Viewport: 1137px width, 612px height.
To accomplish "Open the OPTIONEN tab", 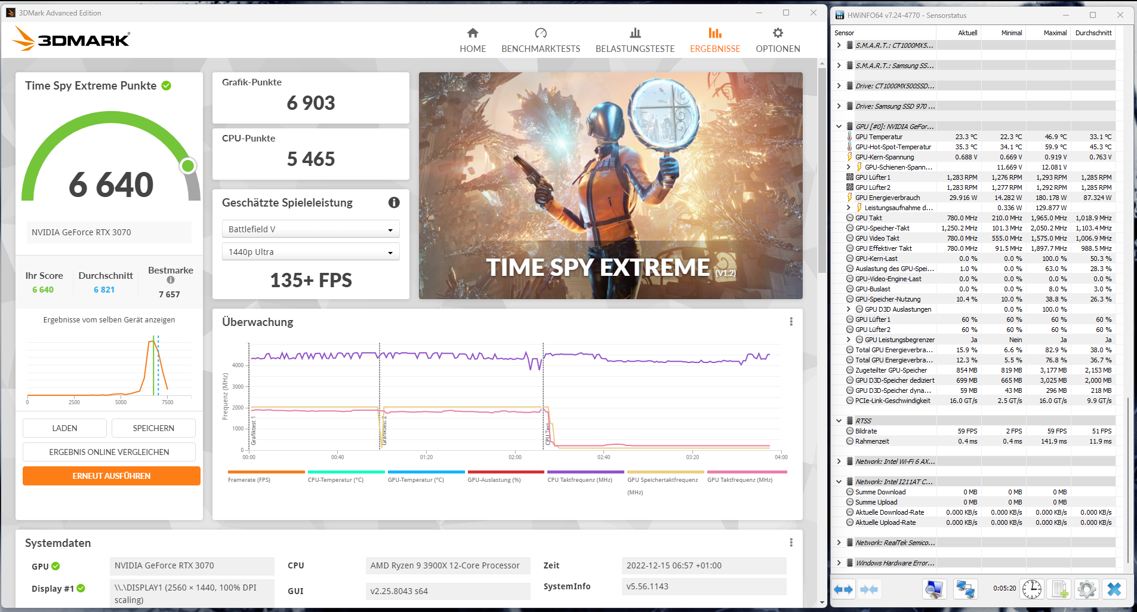I will tap(778, 41).
